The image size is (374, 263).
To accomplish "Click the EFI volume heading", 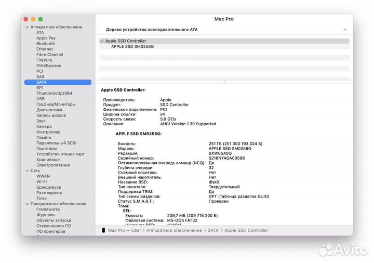I will 127,211.
